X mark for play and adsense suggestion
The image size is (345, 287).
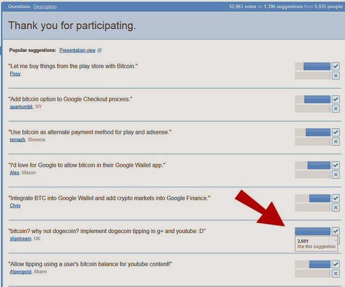pyautogui.click(x=335, y=142)
